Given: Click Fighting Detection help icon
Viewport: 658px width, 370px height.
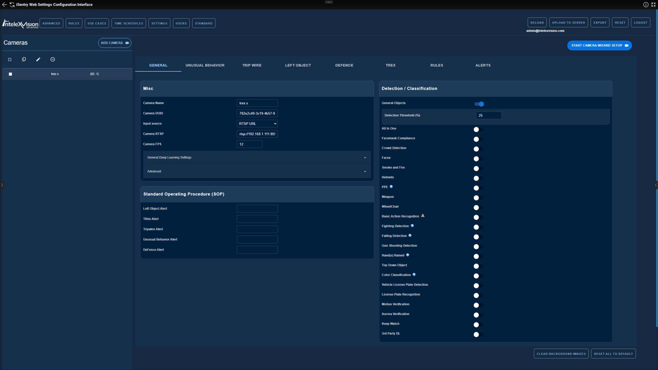Looking at the screenshot, I should coord(412,226).
